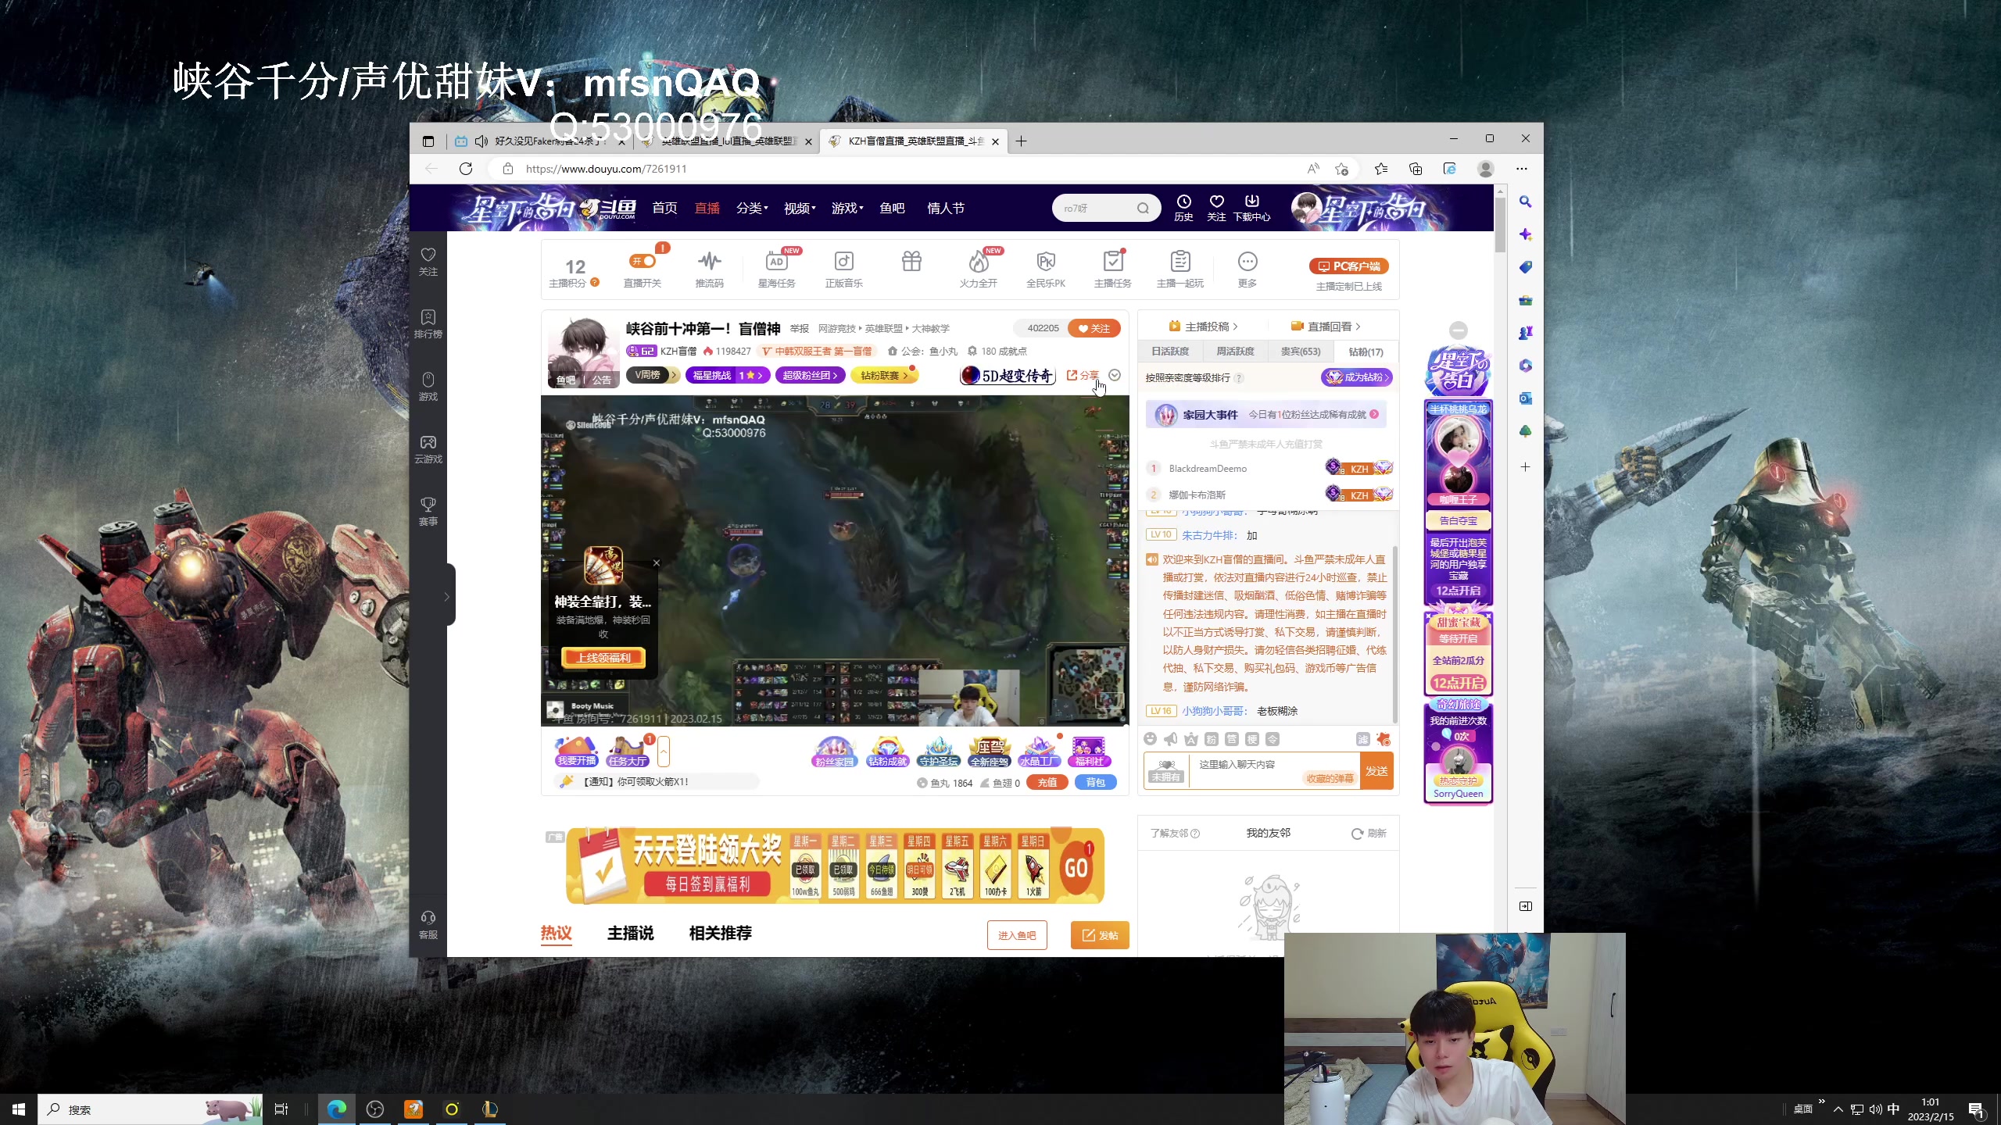Click the orange 发帖 post button
The image size is (2001, 1125).
(1100, 935)
